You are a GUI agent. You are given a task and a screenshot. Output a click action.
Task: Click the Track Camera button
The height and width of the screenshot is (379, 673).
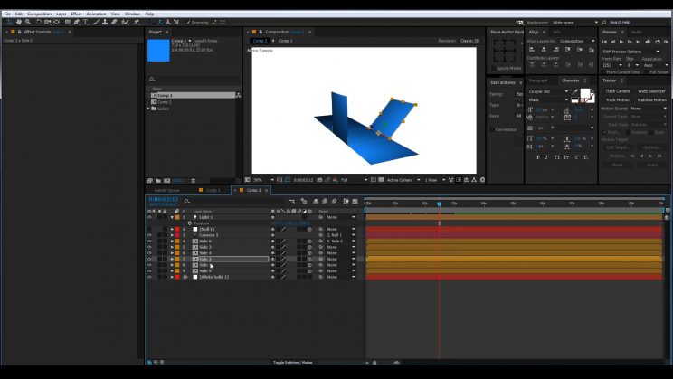click(x=617, y=91)
